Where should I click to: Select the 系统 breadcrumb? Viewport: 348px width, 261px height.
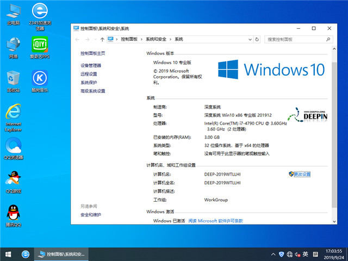tap(179, 39)
